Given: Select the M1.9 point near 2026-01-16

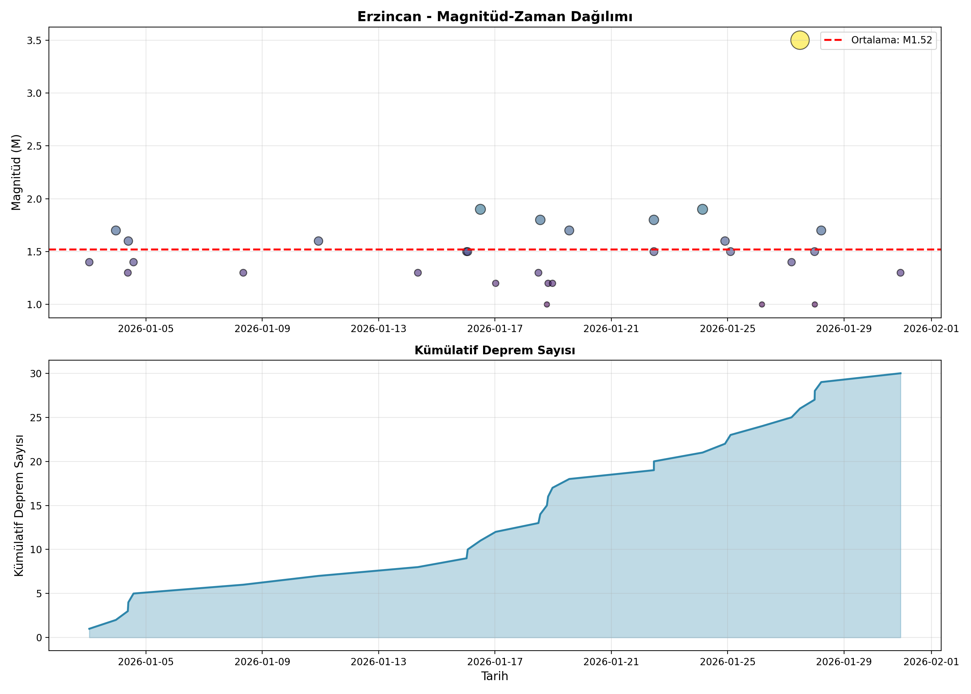Looking at the screenshot, I should point(480,209).
